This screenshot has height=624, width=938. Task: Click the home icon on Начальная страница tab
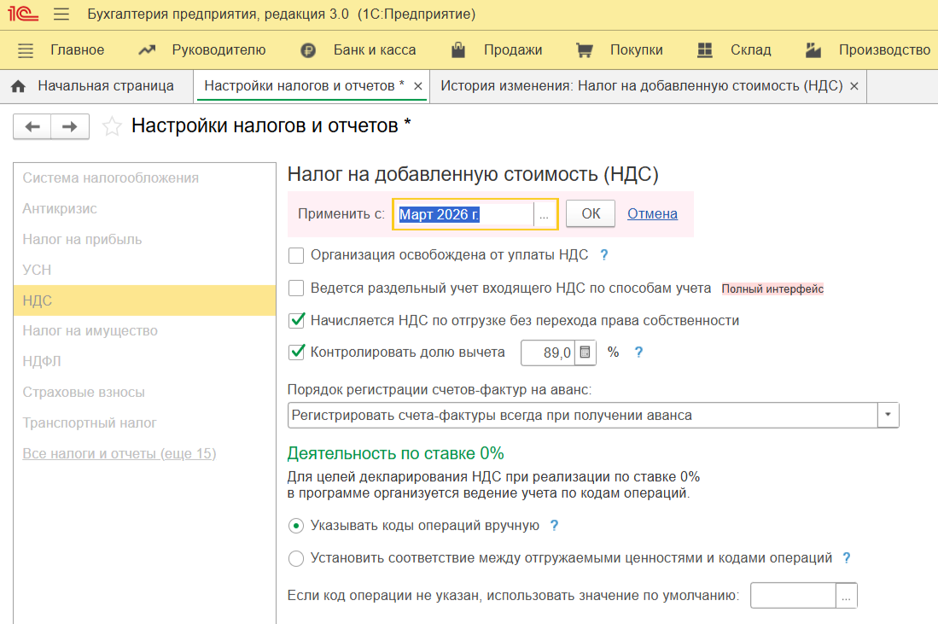coord(19,86)
